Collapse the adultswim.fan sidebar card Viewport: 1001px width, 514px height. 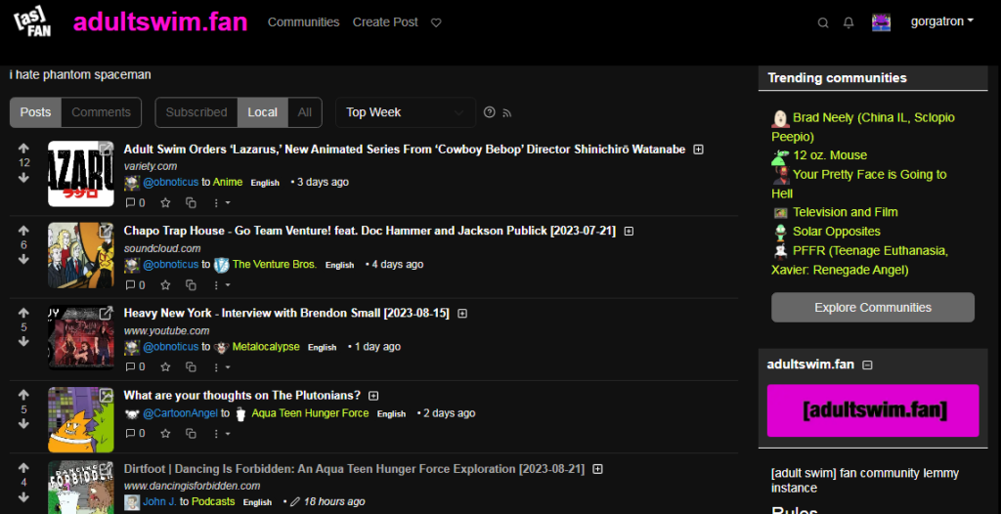(x=867, y=365)
